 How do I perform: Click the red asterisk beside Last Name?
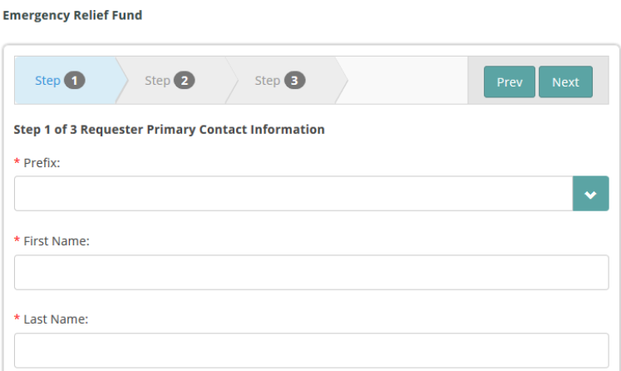pyautogui.click(x=17, y=319)
